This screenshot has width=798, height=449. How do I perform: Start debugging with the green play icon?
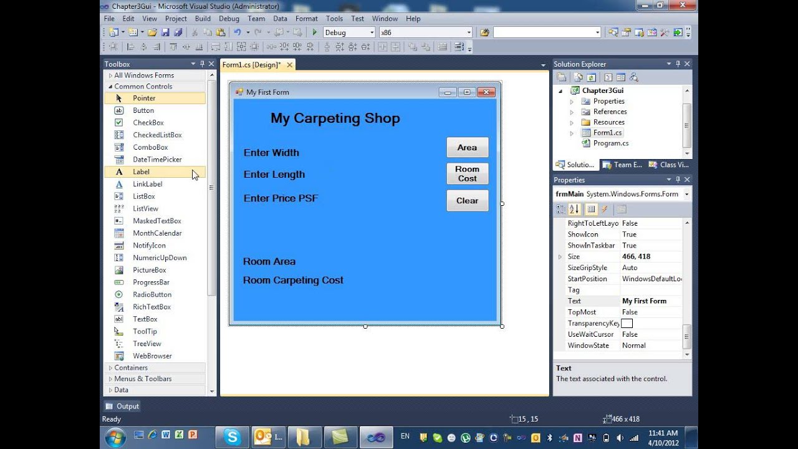click(x=315, y=32)
